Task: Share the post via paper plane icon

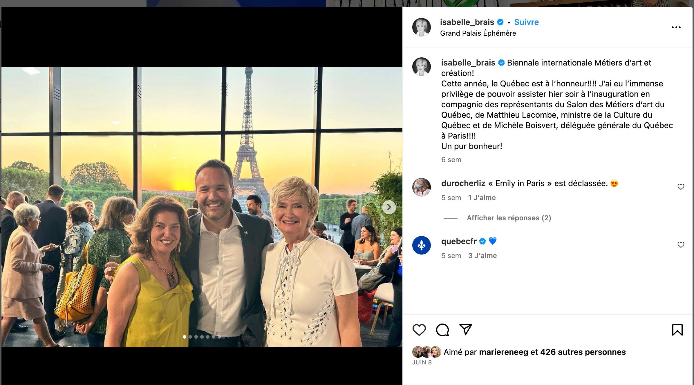Action: 465,330
